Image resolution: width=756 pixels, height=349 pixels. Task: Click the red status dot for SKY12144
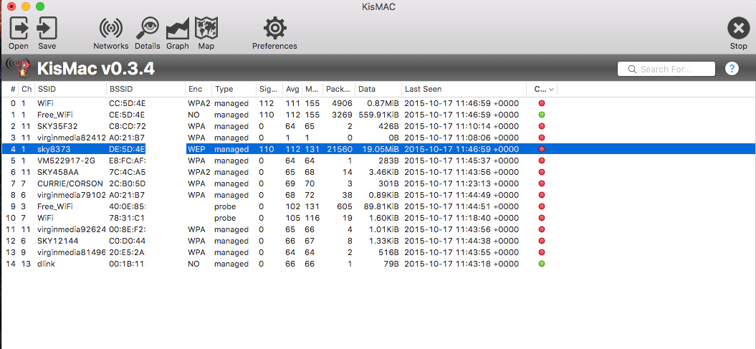pos(542,241)
